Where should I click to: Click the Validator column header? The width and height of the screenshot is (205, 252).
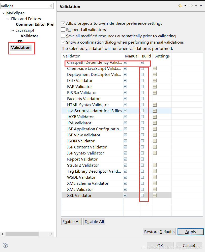pos(92,56)
